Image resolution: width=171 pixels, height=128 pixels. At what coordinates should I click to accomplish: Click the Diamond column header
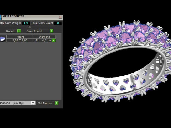(x=44, y=37)
